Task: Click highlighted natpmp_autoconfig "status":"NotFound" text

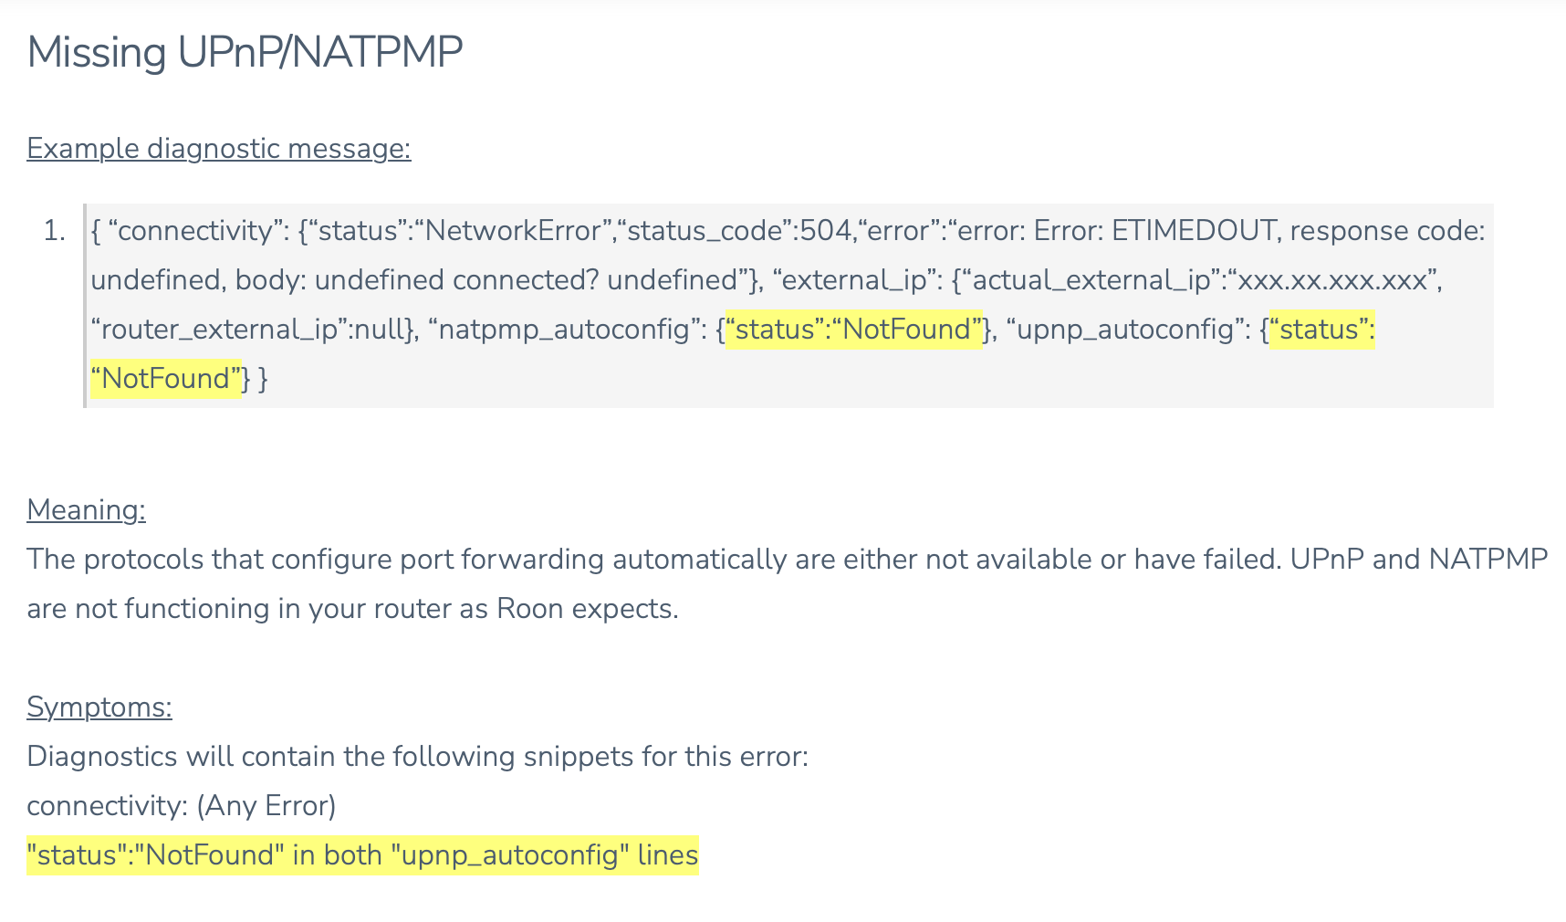Action: (x=854, y=330)
